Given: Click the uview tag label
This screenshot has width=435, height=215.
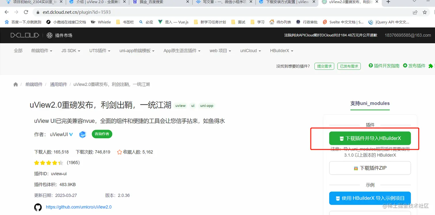Looking at the screenshot, I should coord(180,106).
